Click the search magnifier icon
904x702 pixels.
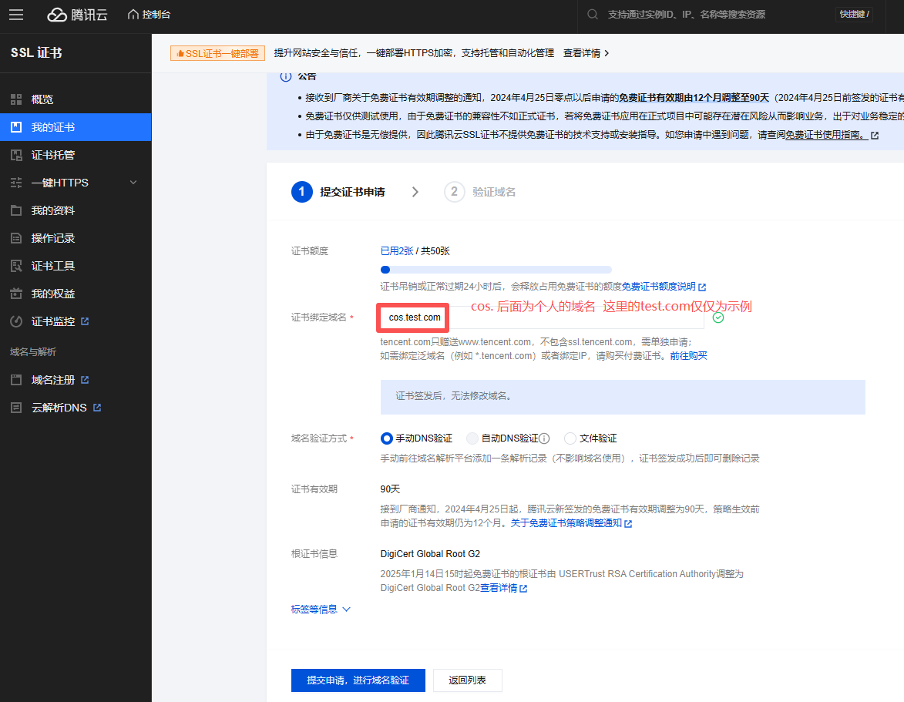tap(592, 15)
